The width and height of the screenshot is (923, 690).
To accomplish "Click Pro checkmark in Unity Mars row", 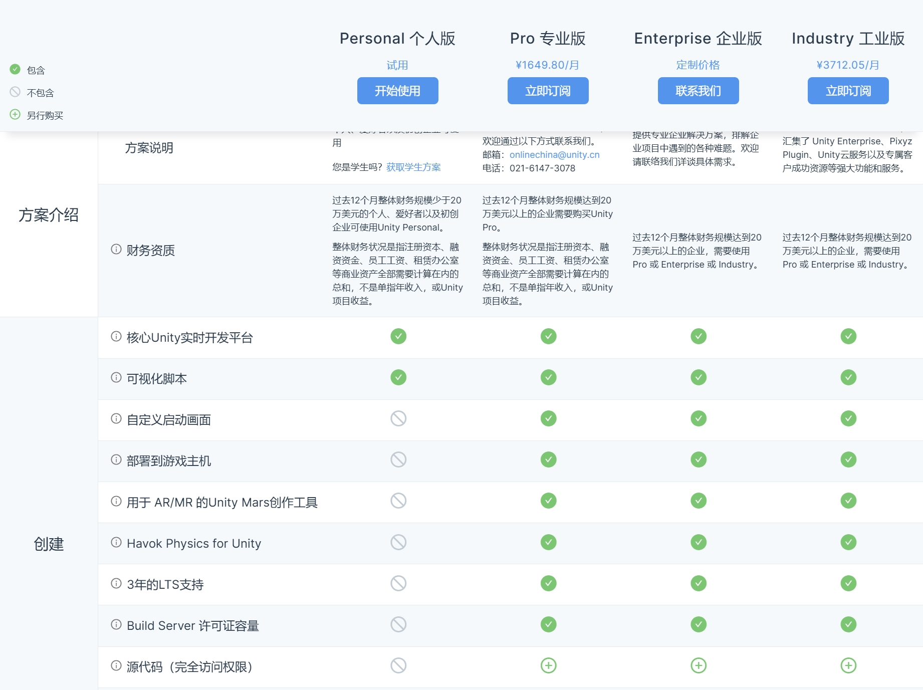I will 549,501.
